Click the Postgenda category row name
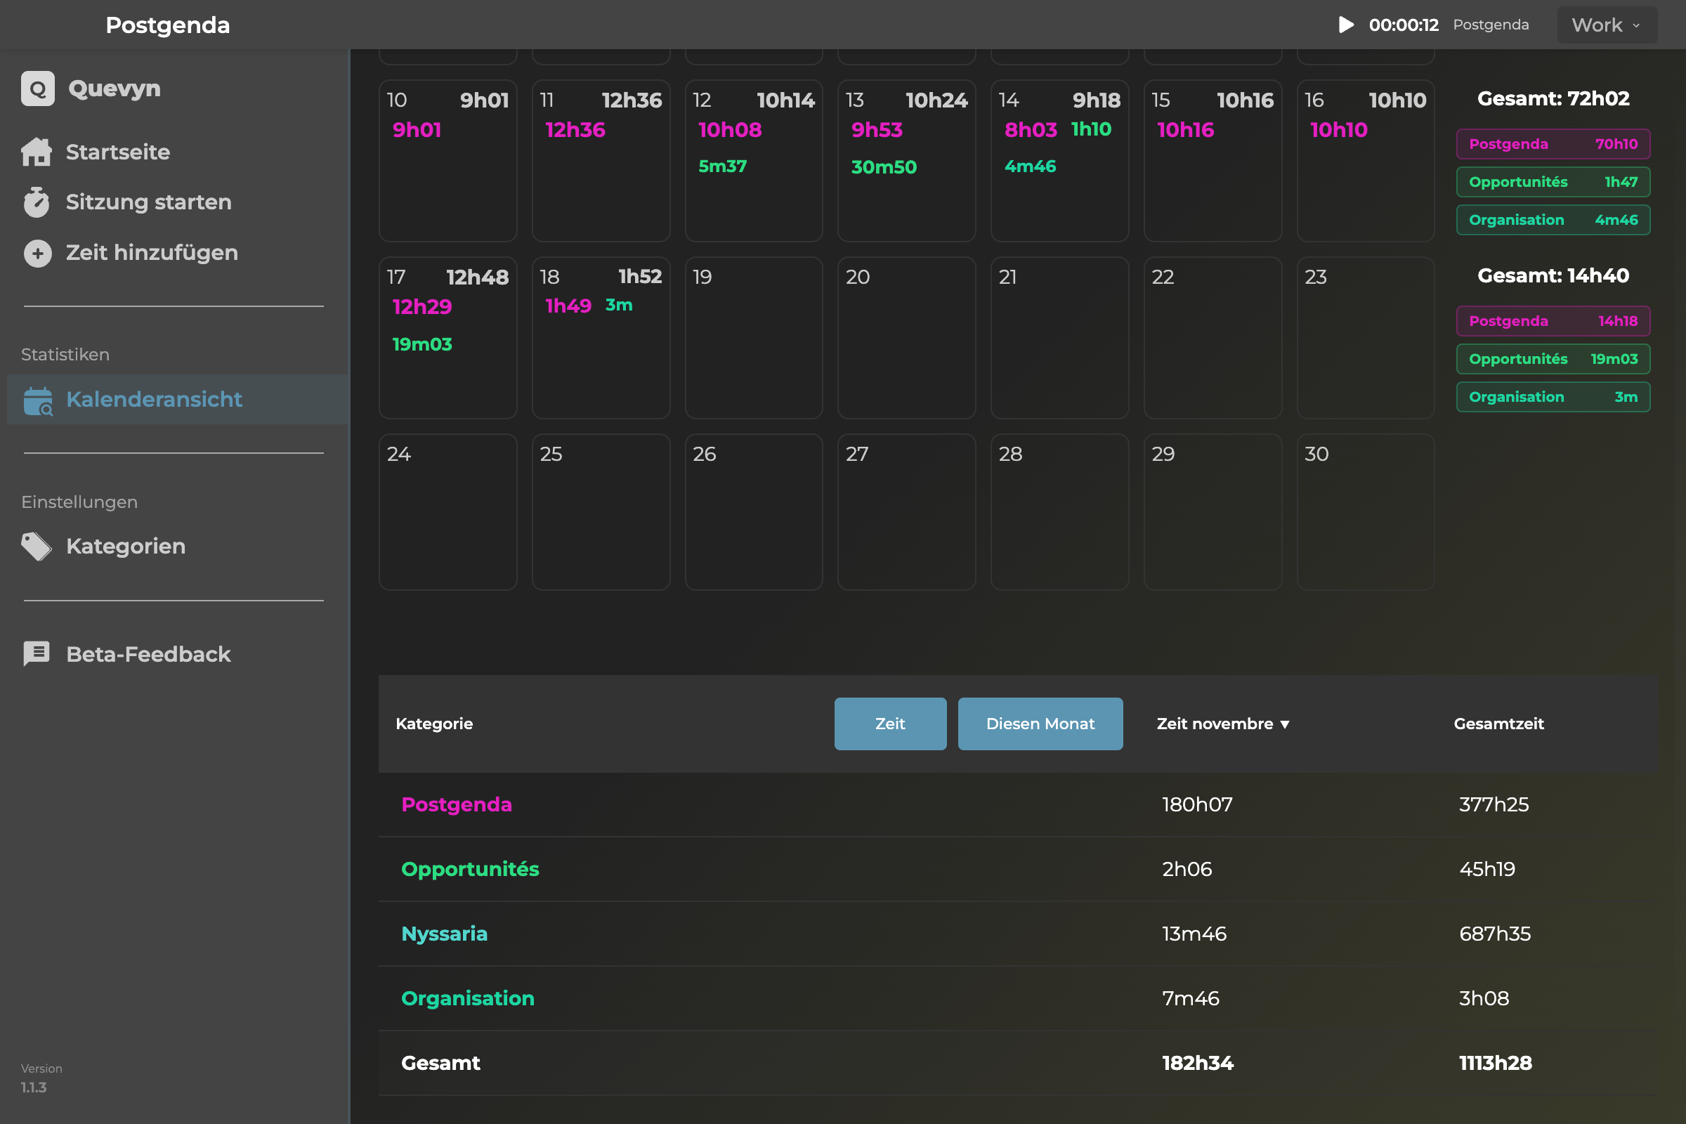The image size is (1686, 1124). [457, 804]
